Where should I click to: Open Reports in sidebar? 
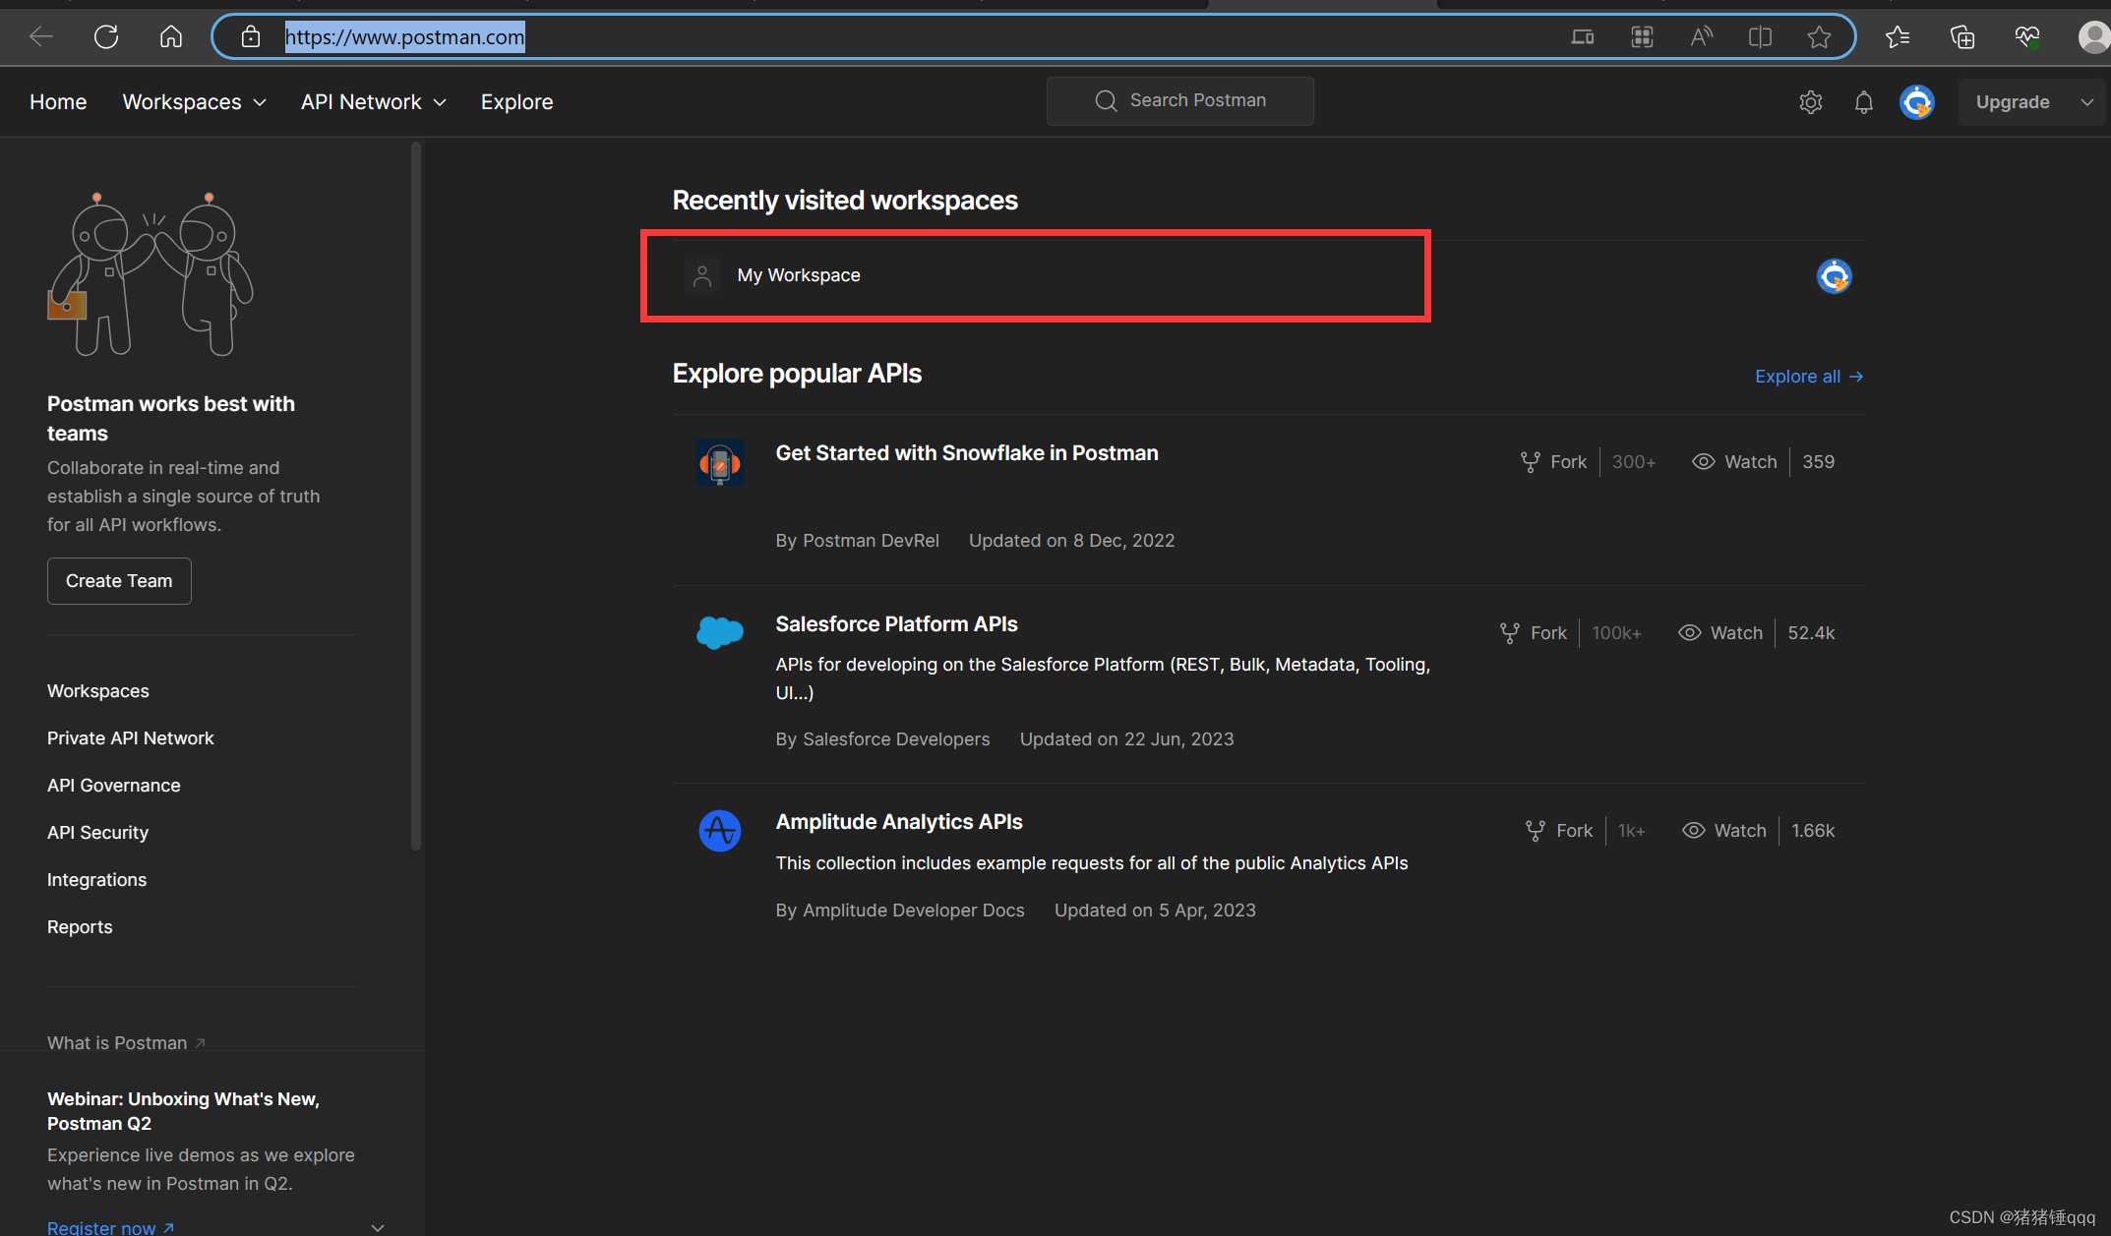(80, 926)
